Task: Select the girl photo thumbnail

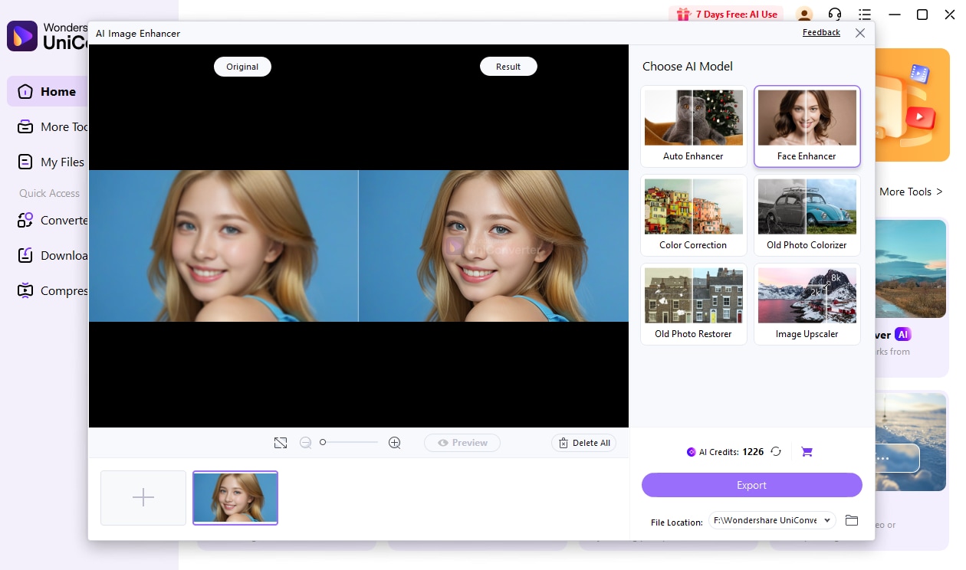Action: point(235,498)
